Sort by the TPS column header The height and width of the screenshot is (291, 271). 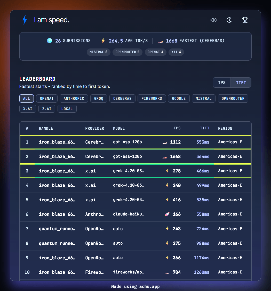177,128
